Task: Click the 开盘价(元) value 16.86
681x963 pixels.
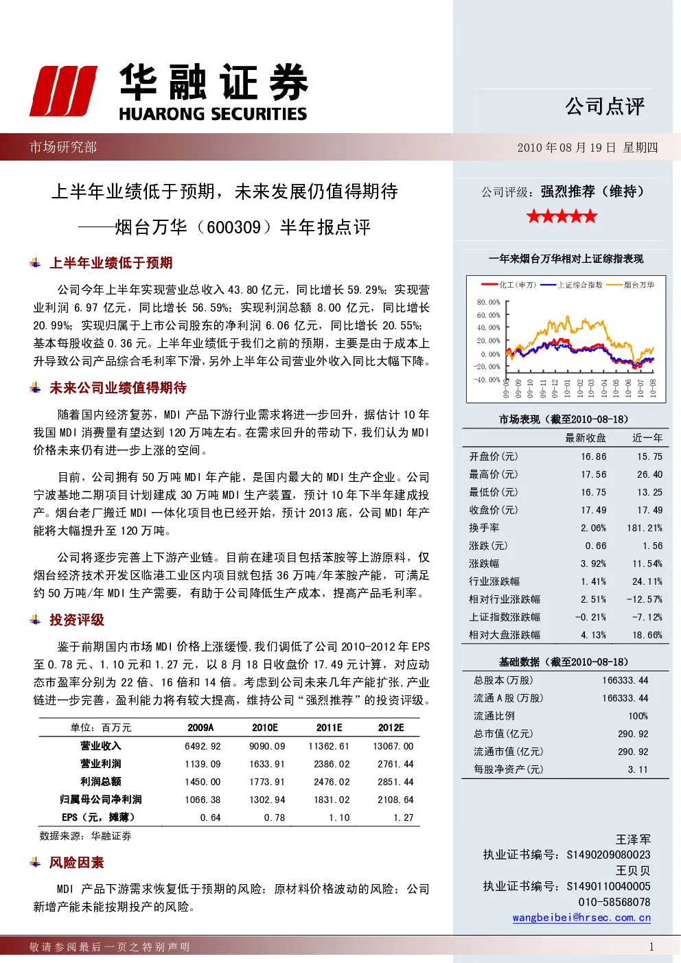Action: coord(594,456)
